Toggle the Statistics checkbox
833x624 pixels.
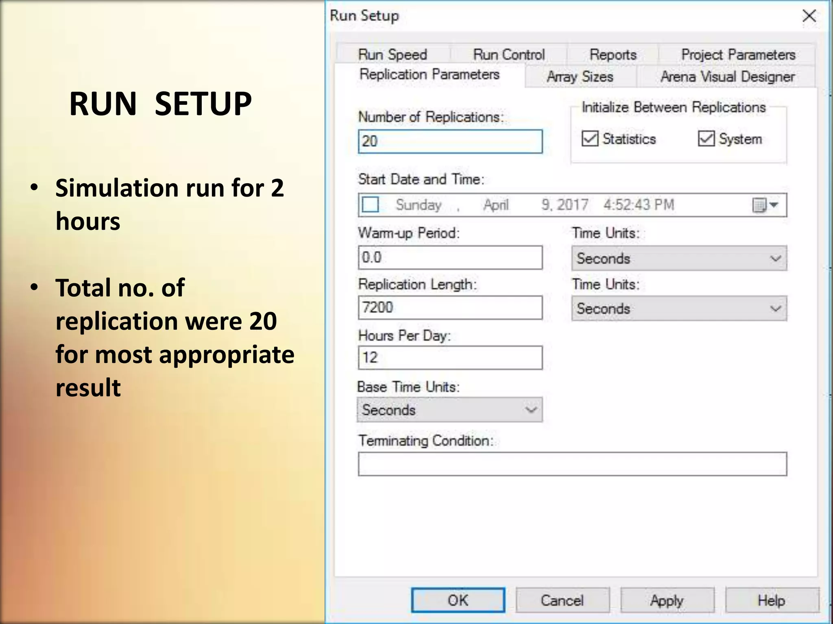pos(590,139)
